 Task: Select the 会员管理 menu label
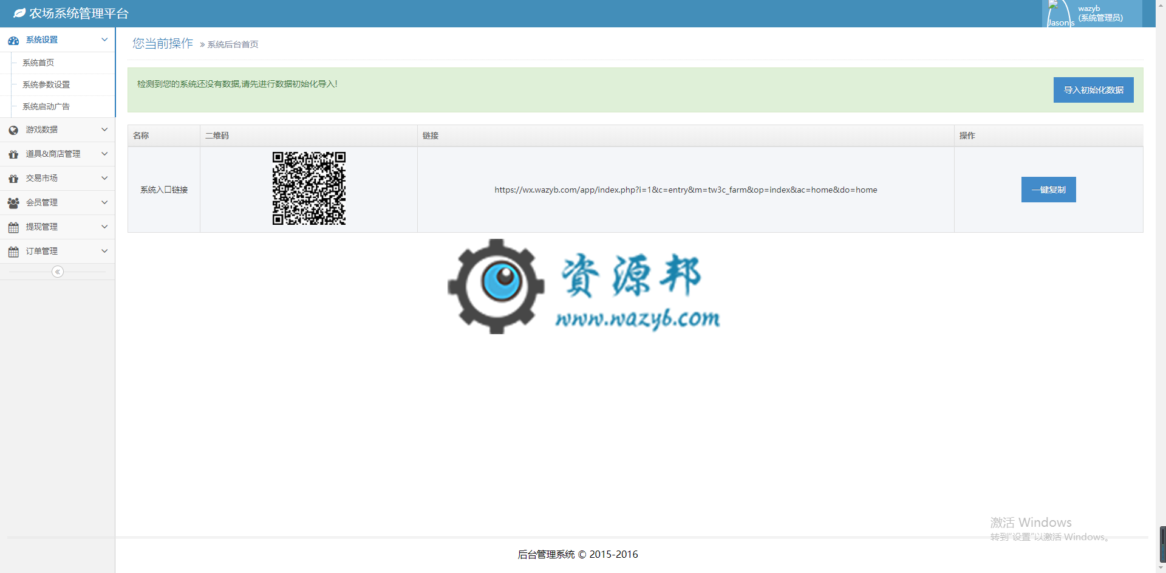coord(42,202)
